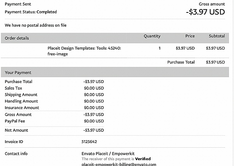Click the placeit-empowerkit-billing@envato.com email link
Screen dimensions: 234x166
(119, 164)
